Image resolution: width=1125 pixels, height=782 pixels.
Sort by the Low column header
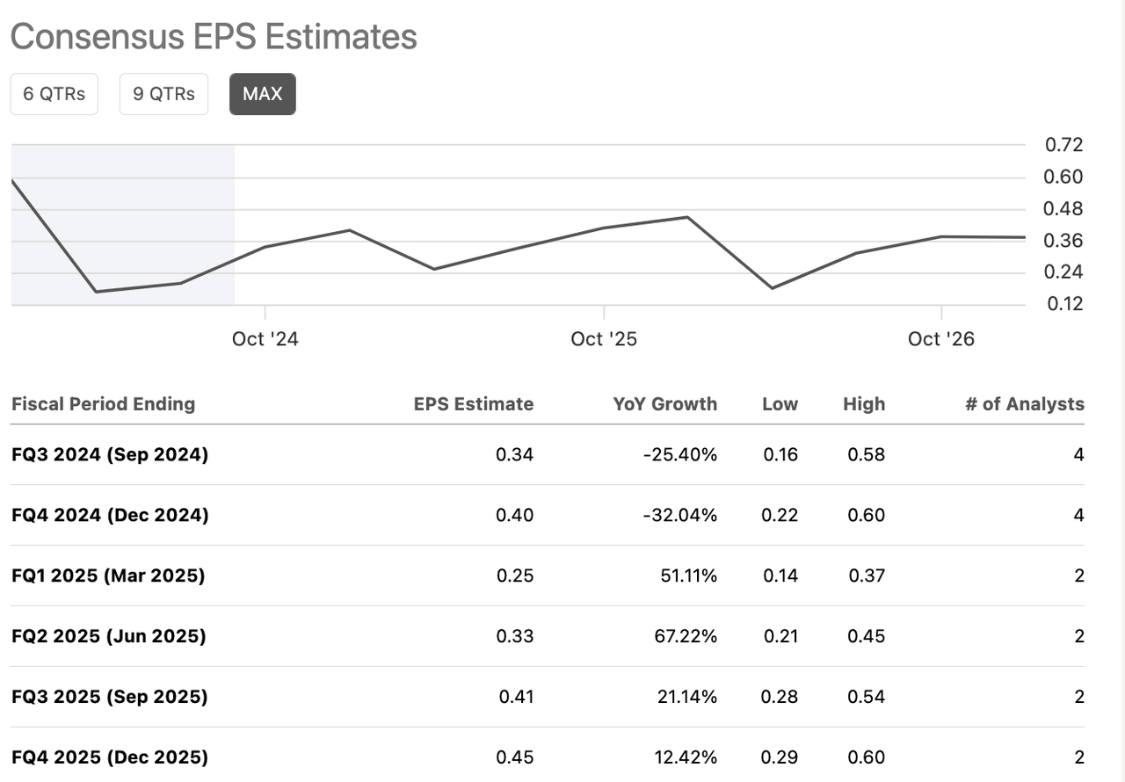[780, 404]
